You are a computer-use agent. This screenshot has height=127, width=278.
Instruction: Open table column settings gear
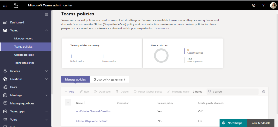263,92
